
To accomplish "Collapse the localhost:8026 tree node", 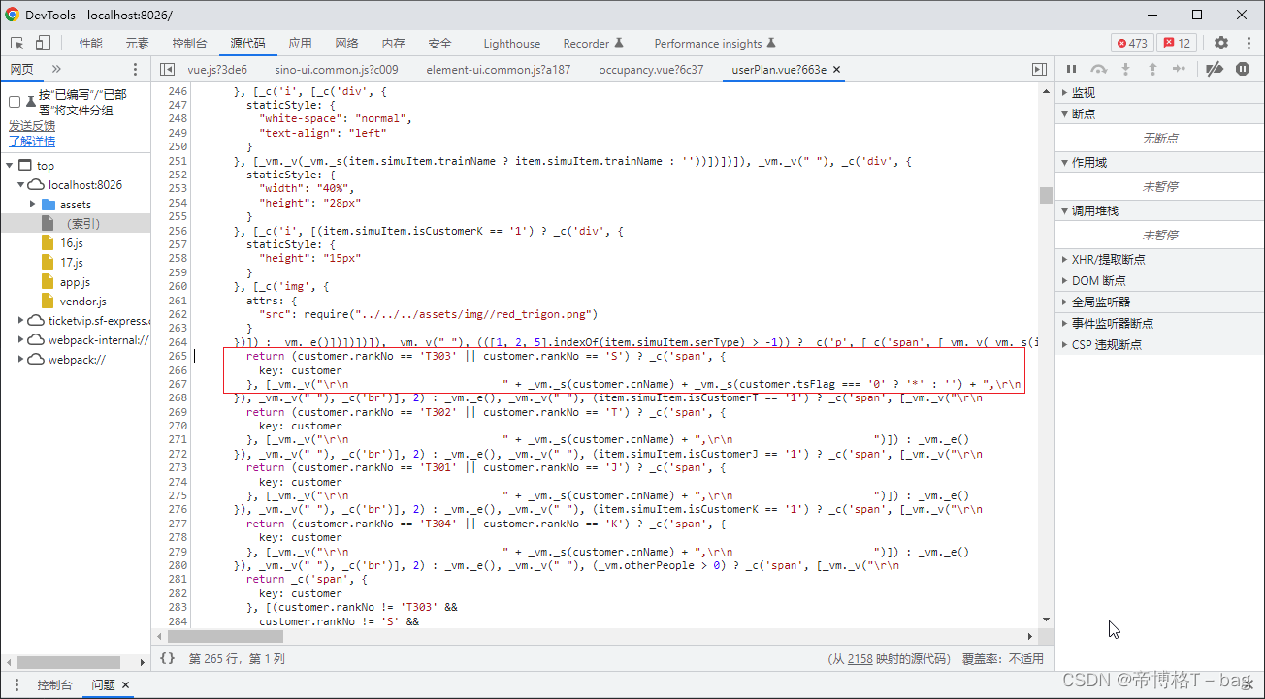I will click(21, 185).
